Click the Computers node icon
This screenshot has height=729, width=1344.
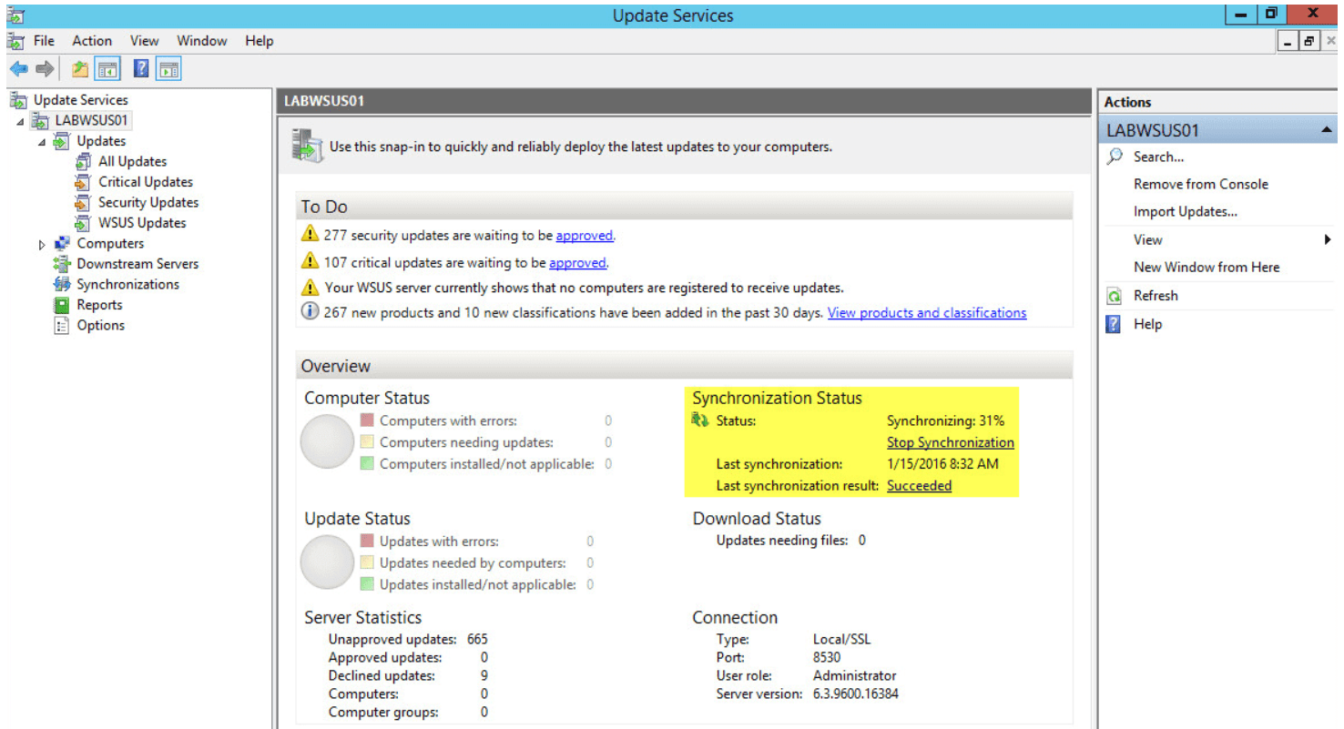(61, 243)
